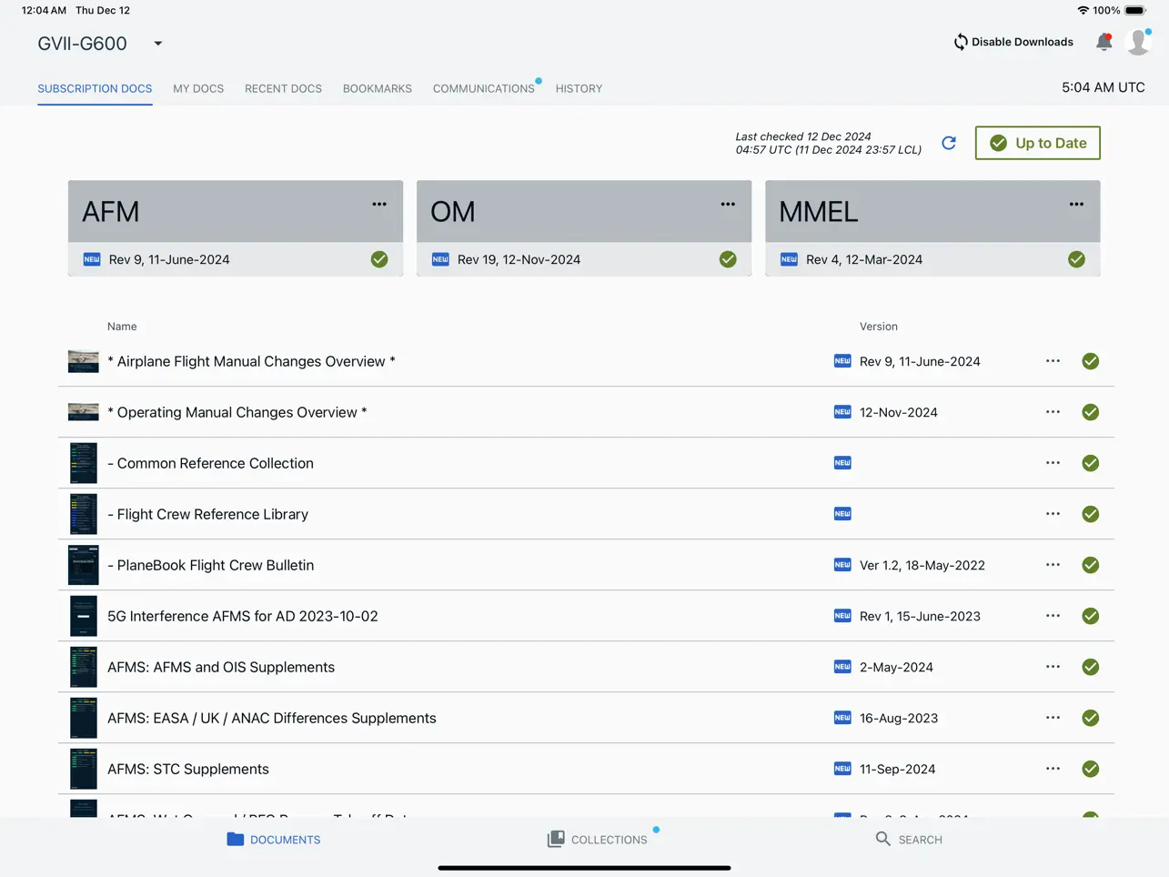Image resolution: width=1169 pixels, height=877 pixels.
Task: Toggle Disable Downloads
Action: [x=1013, y=42]
